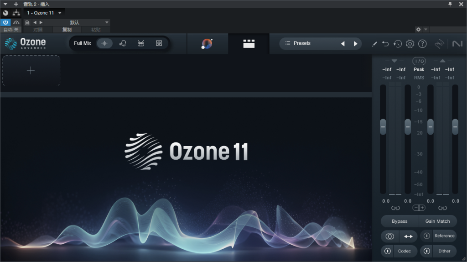Select the drum stem focus icon

pyautogui.click(x=141, y=43)
